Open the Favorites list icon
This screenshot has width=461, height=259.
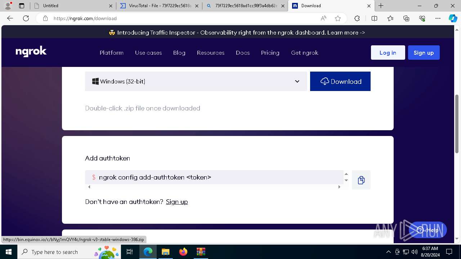click(x=390, y=18)
